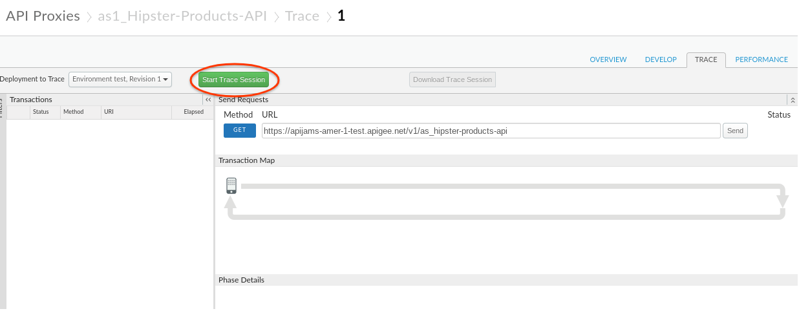The height and width of the screenshot is (311, 799).
Task: Collapse the Transactions panel with the double chevron
Action: tap(208, 100)
